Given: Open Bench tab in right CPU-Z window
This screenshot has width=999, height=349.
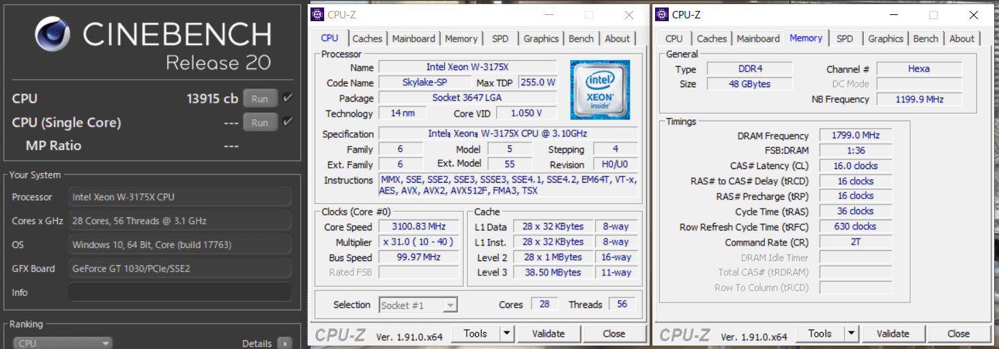Looking at the screenshot, I should [926, 39].
